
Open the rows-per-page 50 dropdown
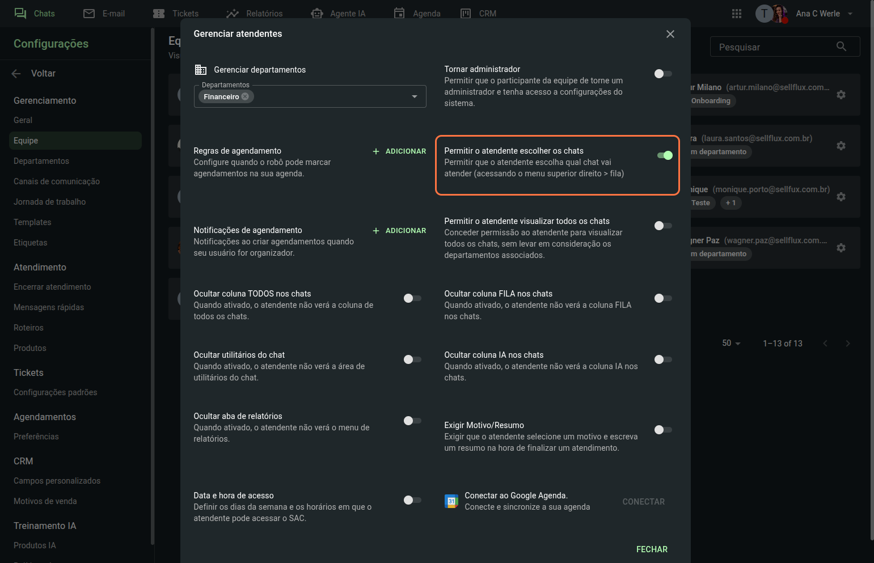731,344
